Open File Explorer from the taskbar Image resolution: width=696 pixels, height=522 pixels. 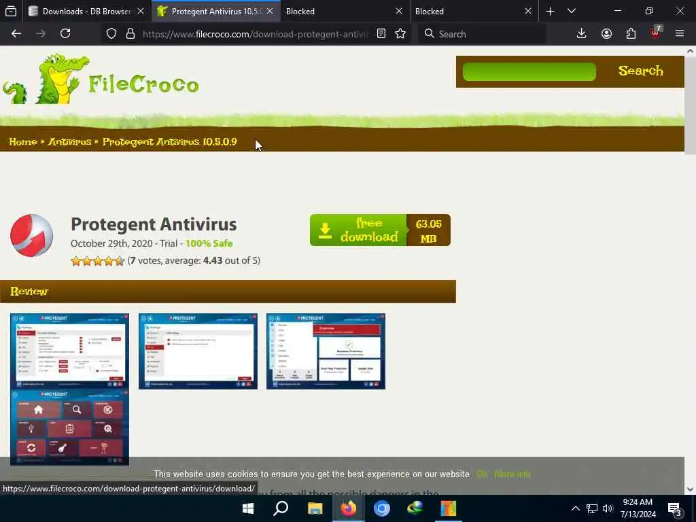click(x=315, y=508)
